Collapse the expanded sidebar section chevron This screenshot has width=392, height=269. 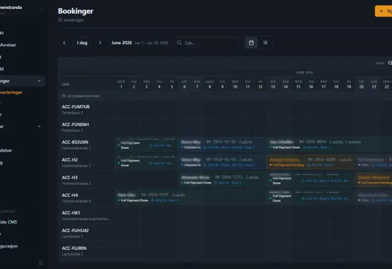coord(39,81)
